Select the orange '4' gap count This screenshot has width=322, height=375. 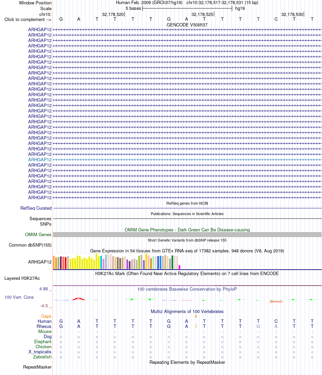(196, 316)
